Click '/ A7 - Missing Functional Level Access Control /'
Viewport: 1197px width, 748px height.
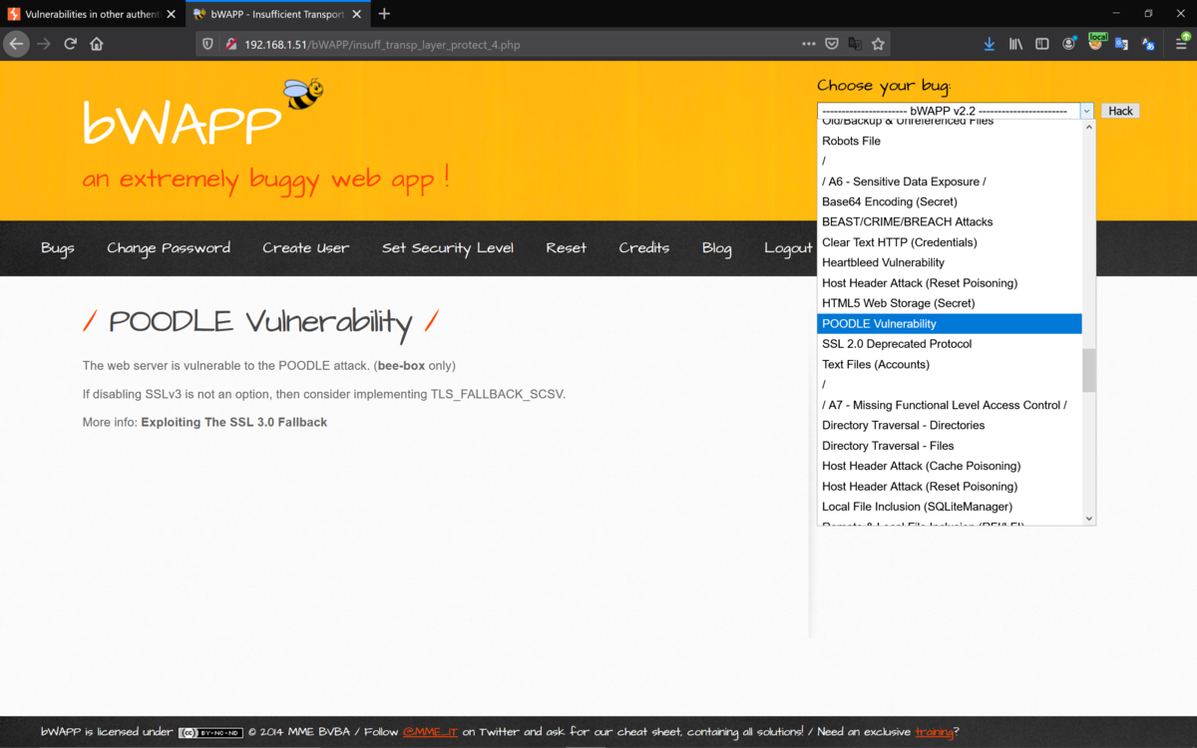tap(950, 405)
